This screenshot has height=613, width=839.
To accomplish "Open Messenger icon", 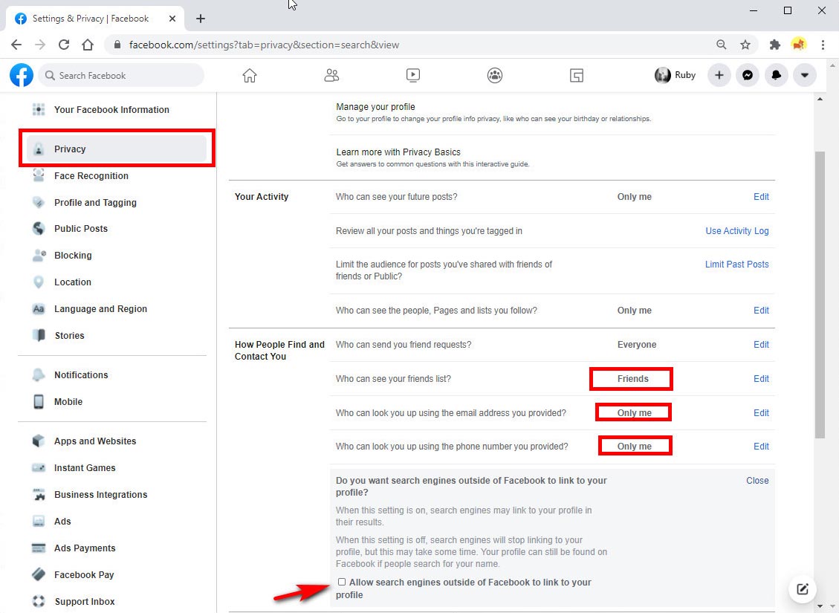I will point(748,76).
